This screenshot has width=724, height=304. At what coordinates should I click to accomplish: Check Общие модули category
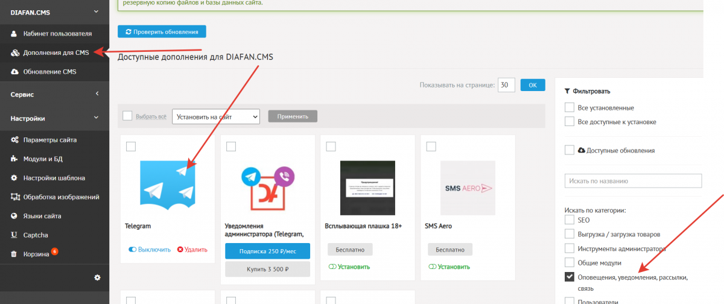pos(569,263)
